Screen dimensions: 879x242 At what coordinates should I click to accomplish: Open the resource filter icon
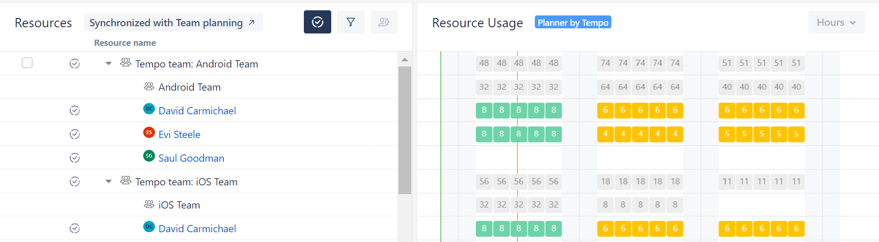click(350, 22)
